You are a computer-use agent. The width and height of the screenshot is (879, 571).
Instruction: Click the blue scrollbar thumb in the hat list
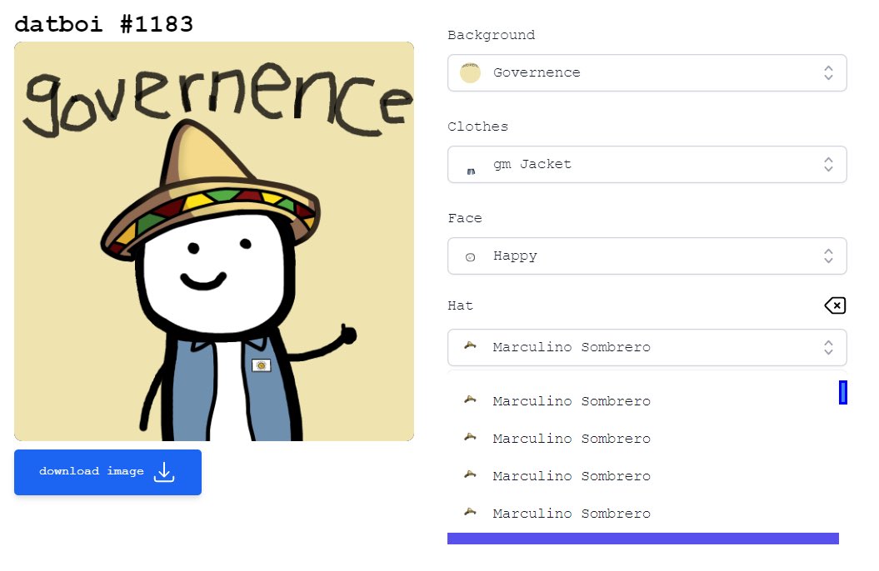click(x=842, y=392)
